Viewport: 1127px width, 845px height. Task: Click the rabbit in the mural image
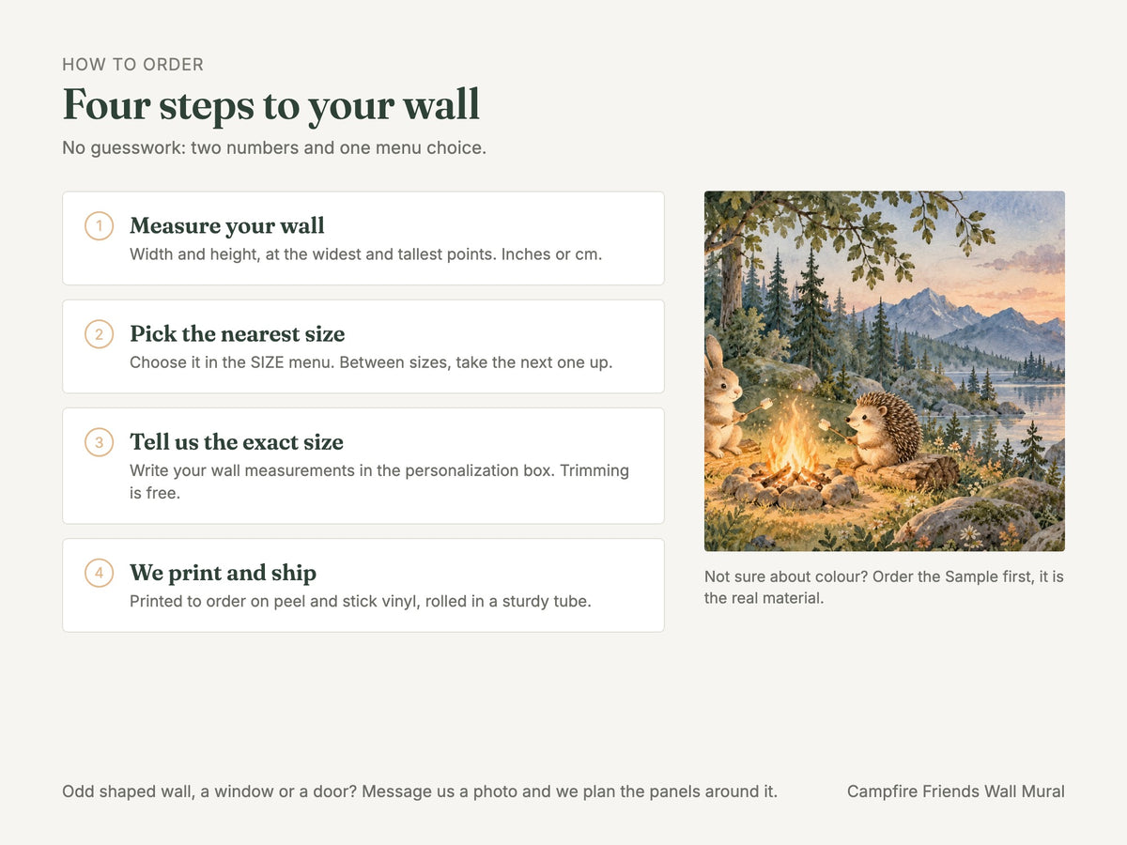point(724,394)
